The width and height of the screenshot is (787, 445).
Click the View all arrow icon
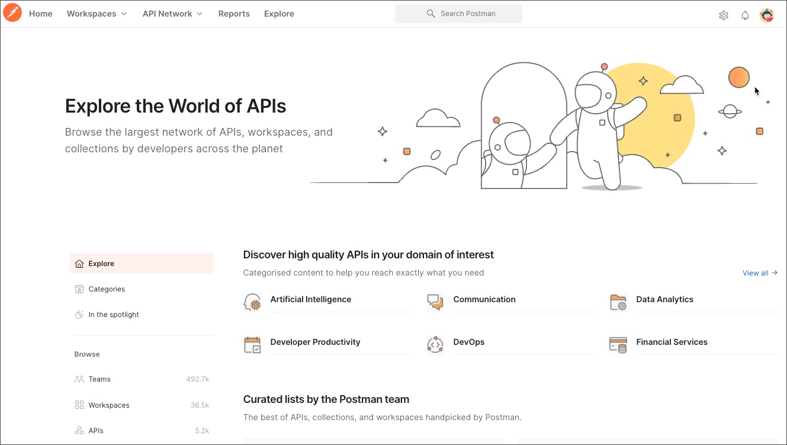pyautogui.click(x=775, y=273)
